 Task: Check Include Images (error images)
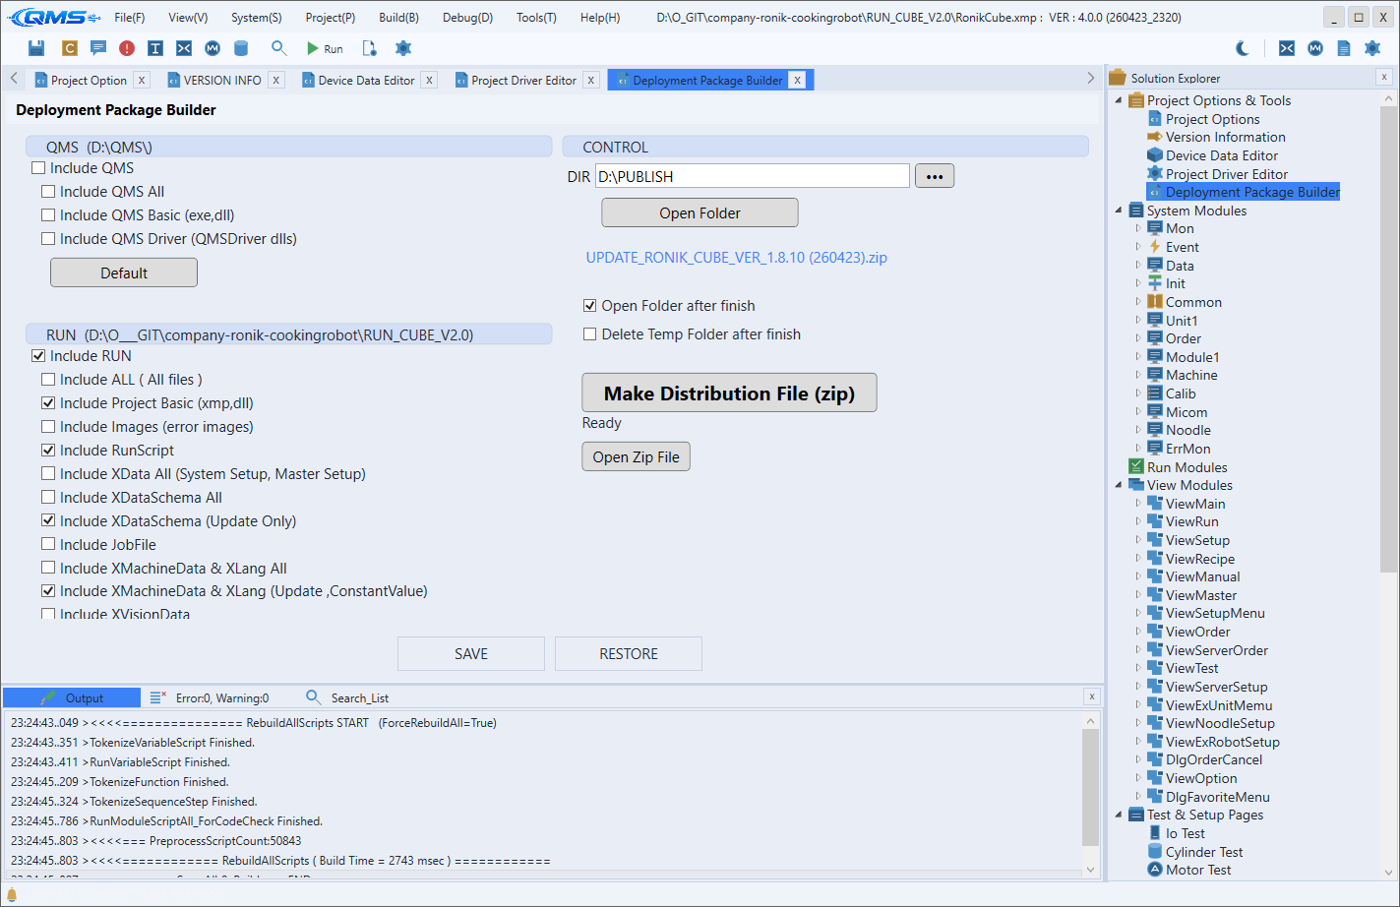click(48, 427)
